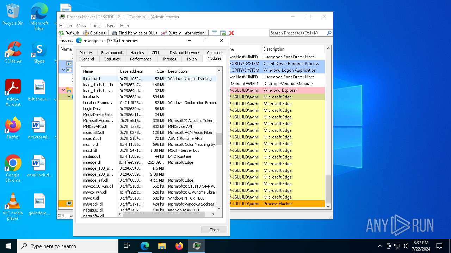
Task: Click the search magnifier icon in Process Hacker
Action: pos(329,33)
